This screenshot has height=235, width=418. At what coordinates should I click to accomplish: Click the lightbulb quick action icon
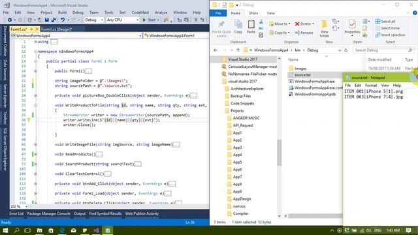(x=29, y=120)
